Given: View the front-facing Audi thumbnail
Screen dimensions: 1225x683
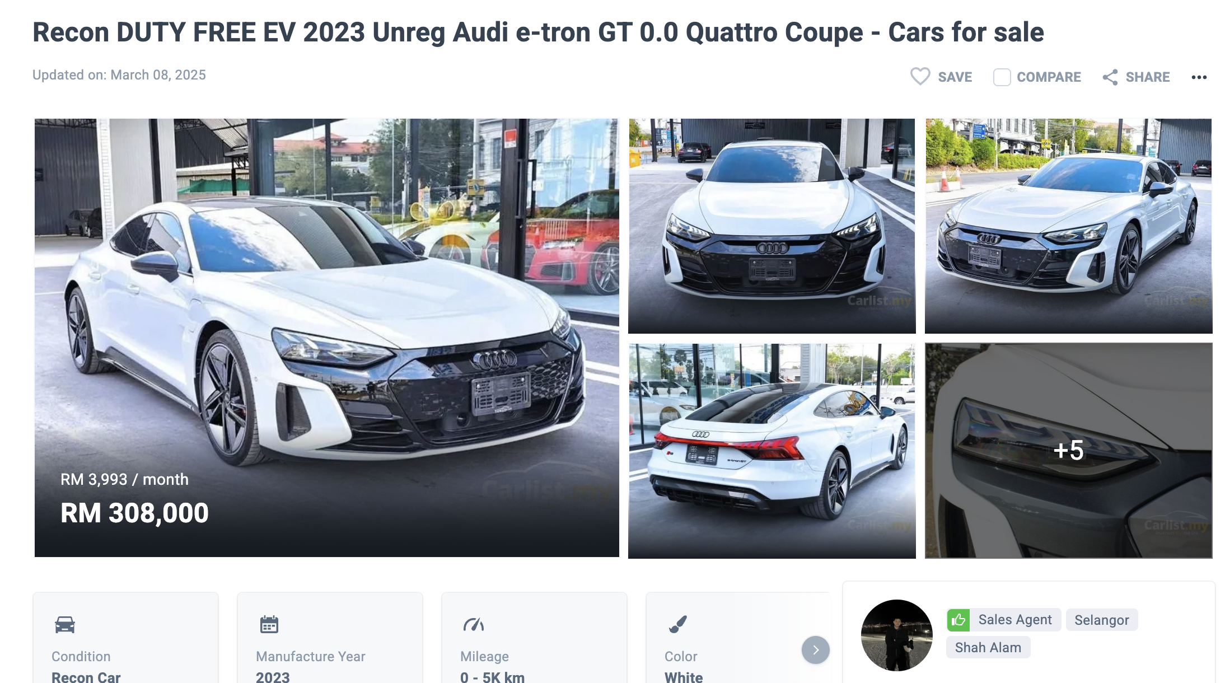Looking at the screenshot, I should click(x=772, y=226).
